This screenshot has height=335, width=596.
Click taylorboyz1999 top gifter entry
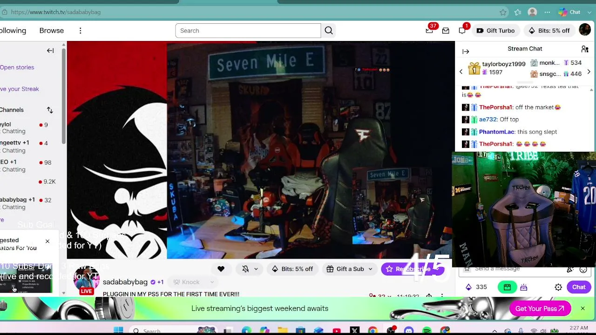pyautogui.click(x=497, y=68)
